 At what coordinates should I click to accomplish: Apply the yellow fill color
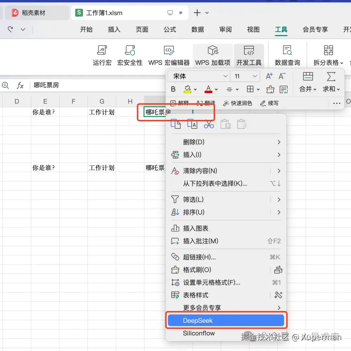click(187, 89)
